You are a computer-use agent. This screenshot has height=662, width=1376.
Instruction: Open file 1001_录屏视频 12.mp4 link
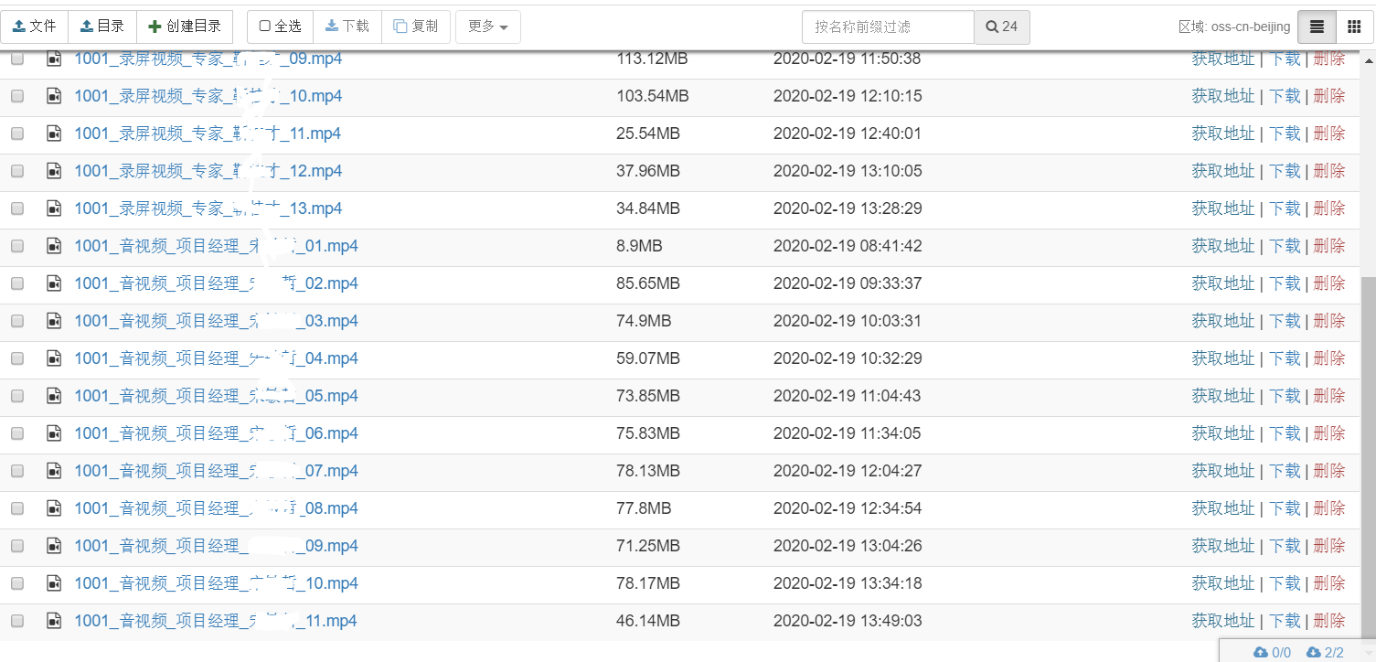click(x=208, y=171)
